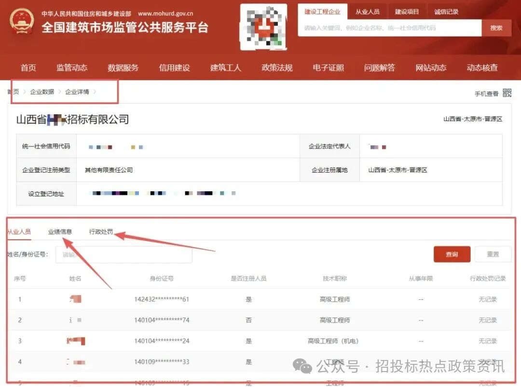Click the 技术职称 column header
The width and height of the screenshot is (521, 387).
(x=335, y=279)
